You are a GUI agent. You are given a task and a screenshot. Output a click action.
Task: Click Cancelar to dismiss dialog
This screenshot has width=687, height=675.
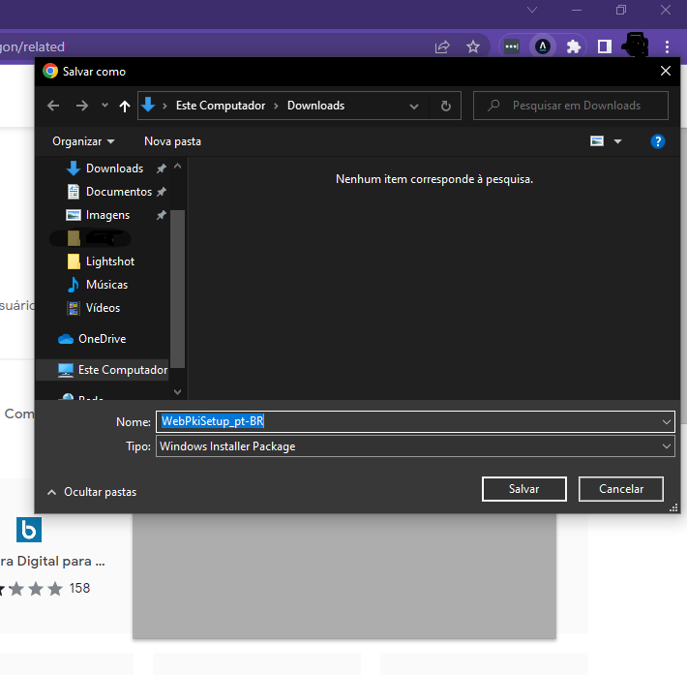pyautogui.click(x=621, y=489)
